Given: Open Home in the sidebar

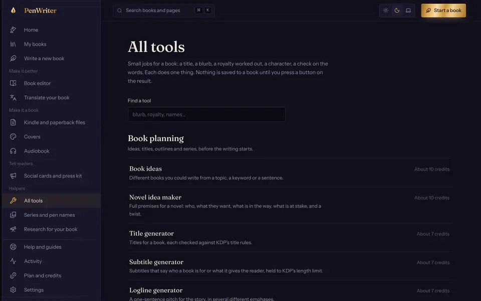Looking at the screenshot, I should point(51,30).
